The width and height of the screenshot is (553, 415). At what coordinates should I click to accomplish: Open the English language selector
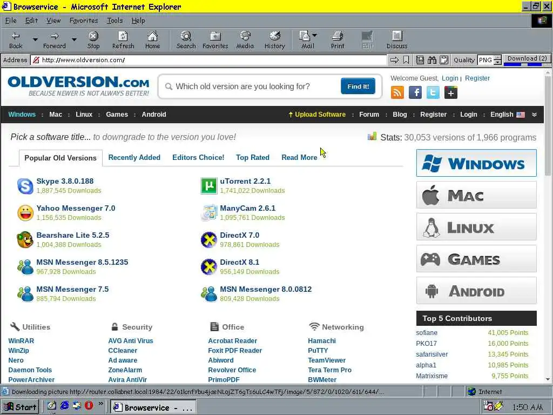coord(508,115)
